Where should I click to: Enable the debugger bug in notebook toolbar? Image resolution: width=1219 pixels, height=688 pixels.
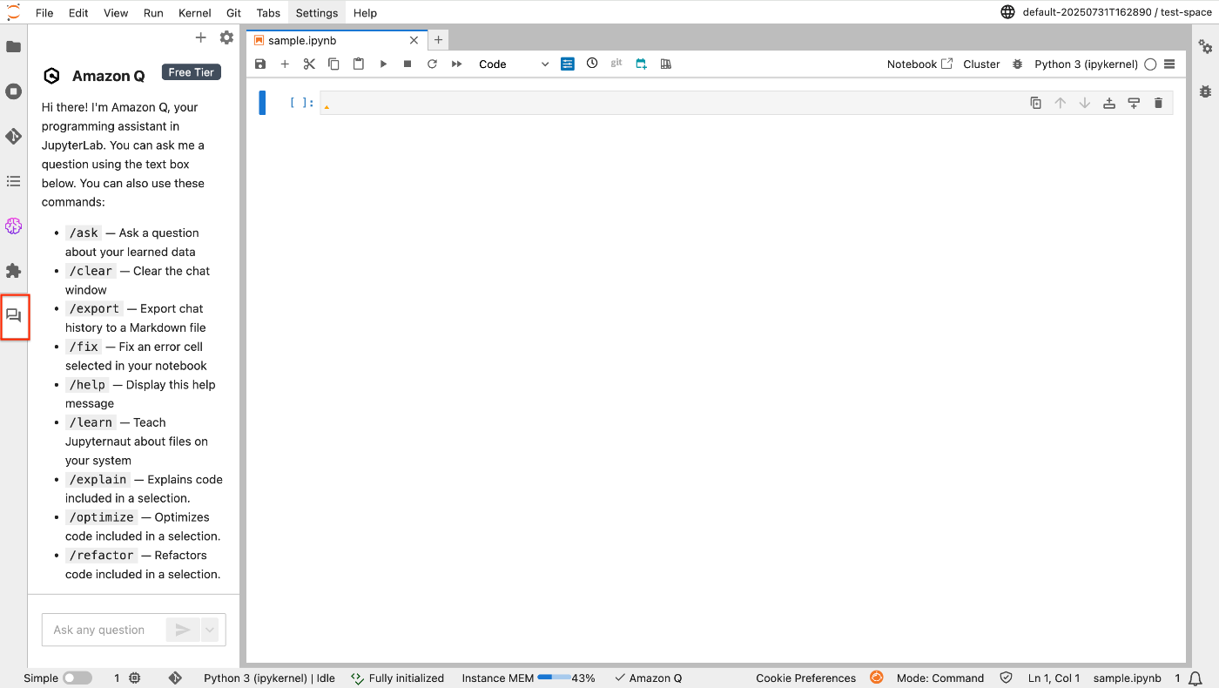click(1018, 64)
